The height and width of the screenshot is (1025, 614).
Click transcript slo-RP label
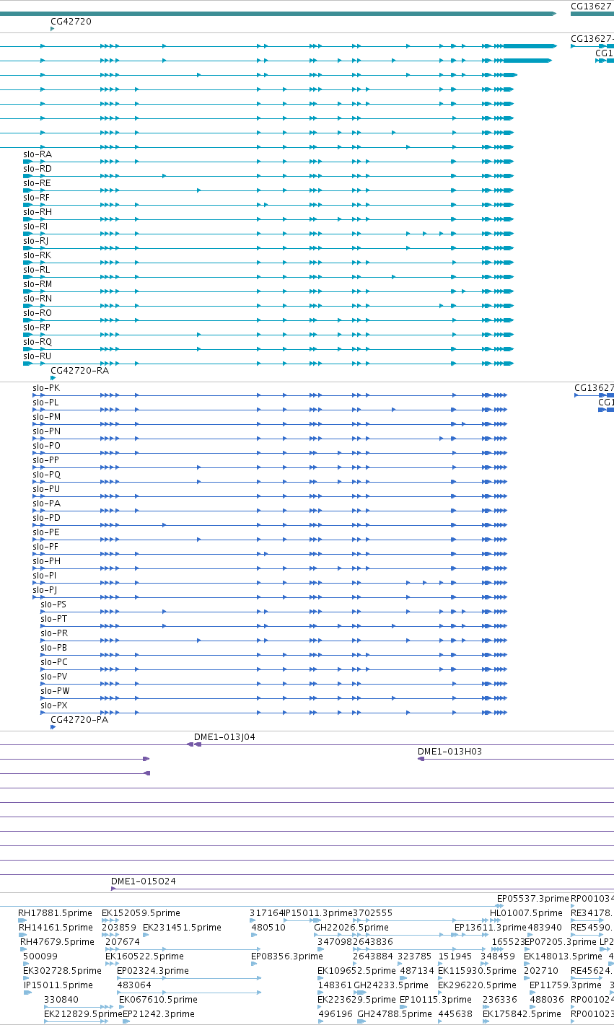click(x=37, y=327)
